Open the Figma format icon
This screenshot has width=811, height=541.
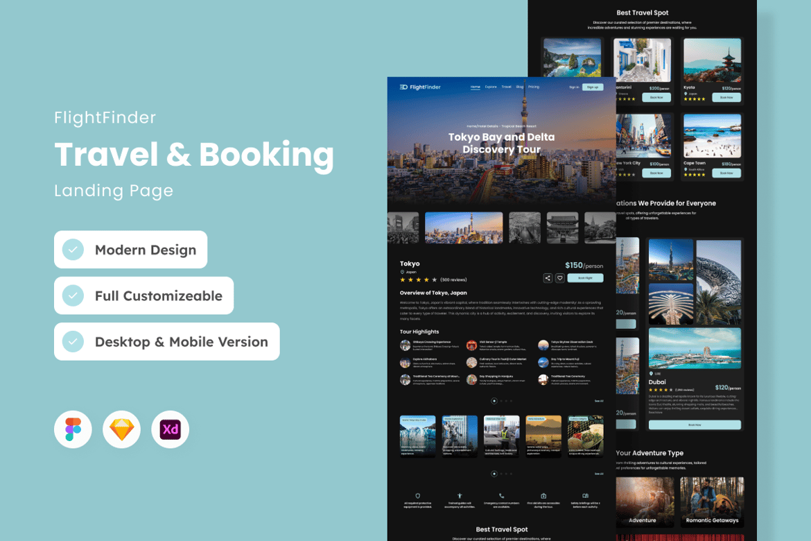coord(73,429)
